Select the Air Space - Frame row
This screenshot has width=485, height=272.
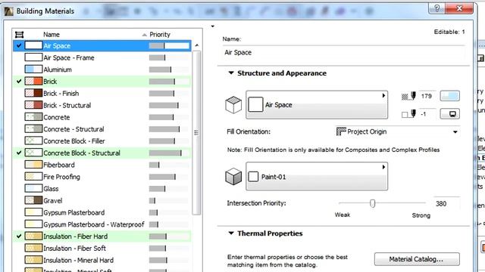click(x=102, y=57)
